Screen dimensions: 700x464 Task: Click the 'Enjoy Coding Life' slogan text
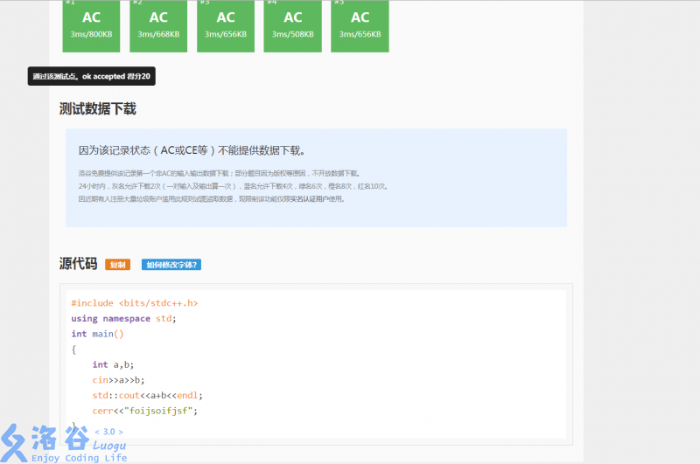point(79,457)
